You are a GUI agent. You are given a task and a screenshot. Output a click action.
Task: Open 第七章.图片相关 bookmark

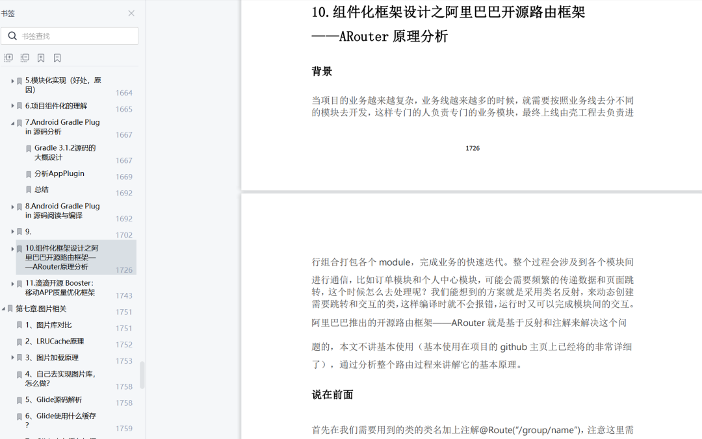pyautogui.click(x=41, y=308)
